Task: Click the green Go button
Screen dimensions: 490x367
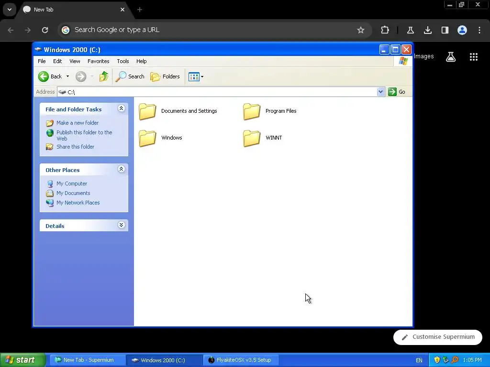Action: tap(397, 92)
